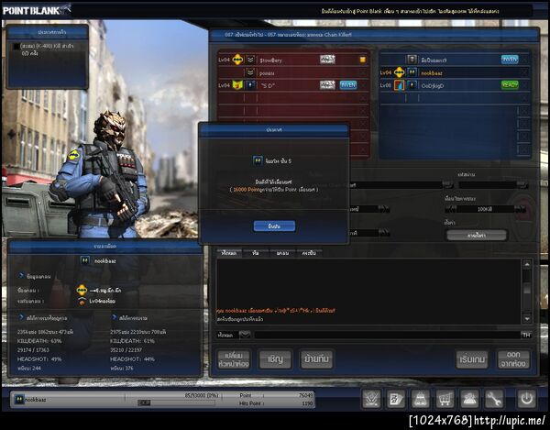The height and width of the screenshot is (430, 550).
Task: Open the clan menu with the eagle emblem icon
Action: (x=371, y=399)
